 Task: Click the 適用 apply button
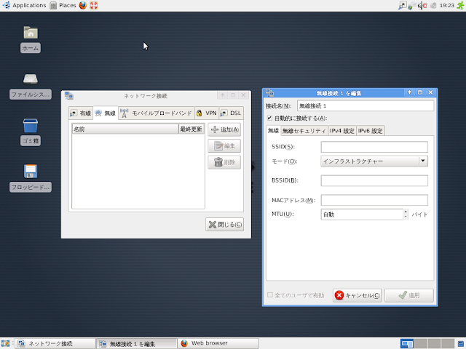(409, 295)
